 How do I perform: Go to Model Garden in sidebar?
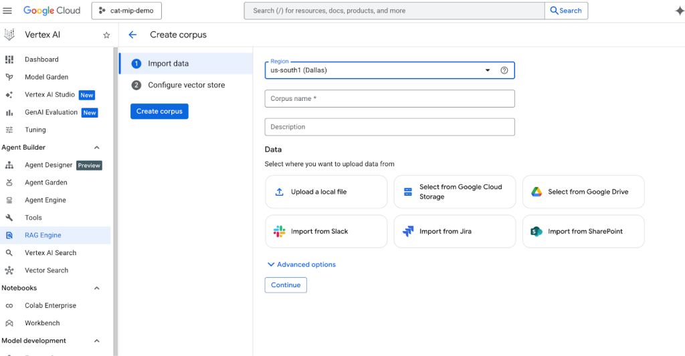46,77
